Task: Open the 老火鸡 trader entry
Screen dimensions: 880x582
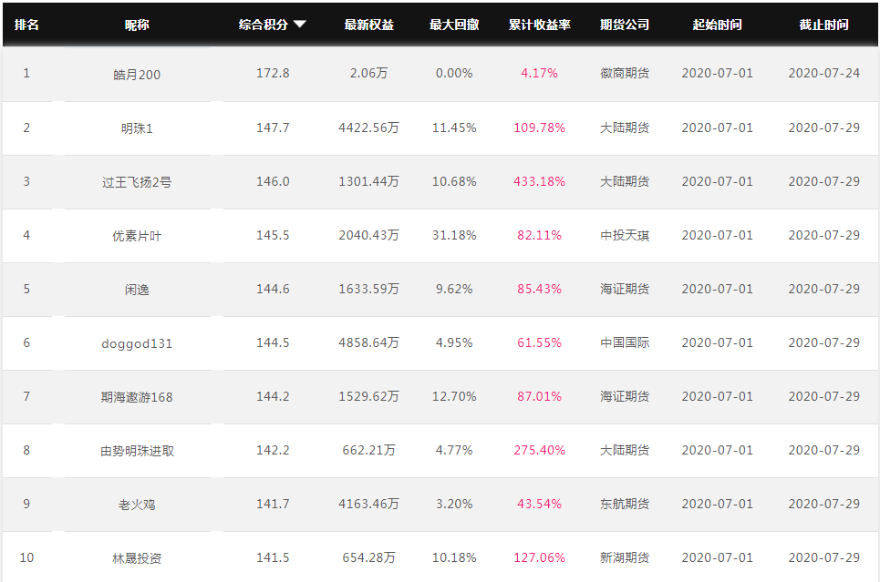Action: tap(137, 505)
